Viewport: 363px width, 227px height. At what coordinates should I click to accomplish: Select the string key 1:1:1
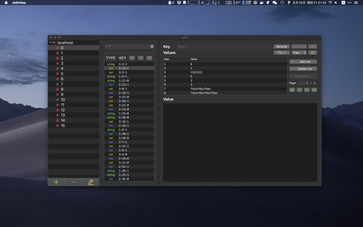pos(129,64)
